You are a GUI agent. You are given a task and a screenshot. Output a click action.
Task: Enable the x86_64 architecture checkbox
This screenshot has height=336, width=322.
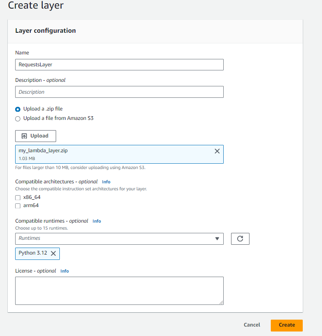[18, 197]
